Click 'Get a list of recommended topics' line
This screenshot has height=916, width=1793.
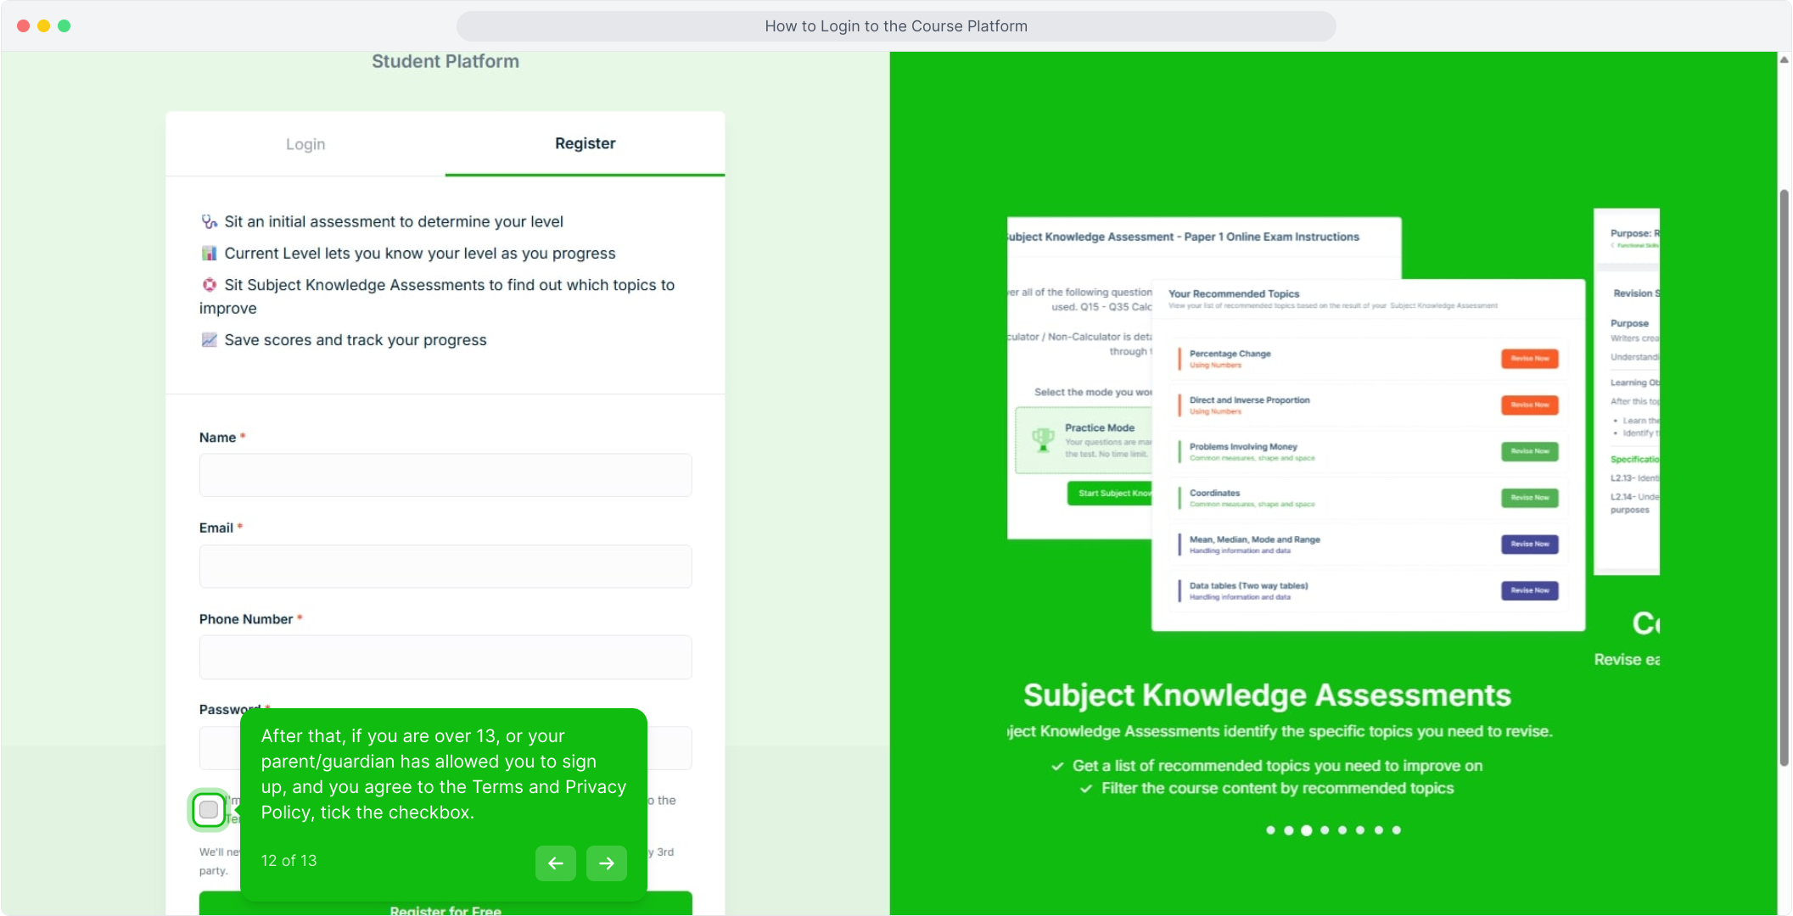(x=1277, y=766)
